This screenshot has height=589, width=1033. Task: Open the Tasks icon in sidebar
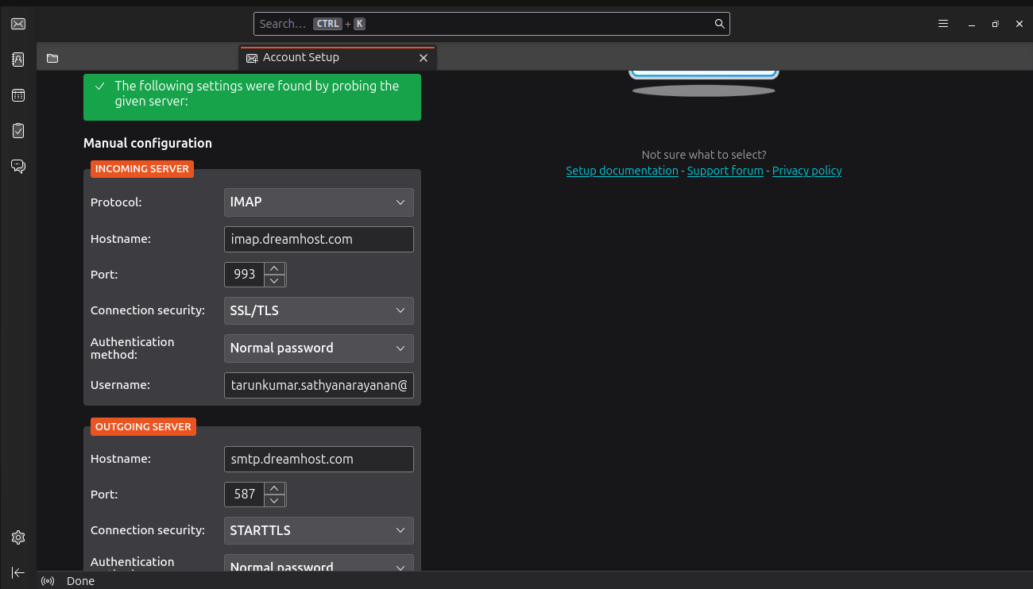click(18, 131)
